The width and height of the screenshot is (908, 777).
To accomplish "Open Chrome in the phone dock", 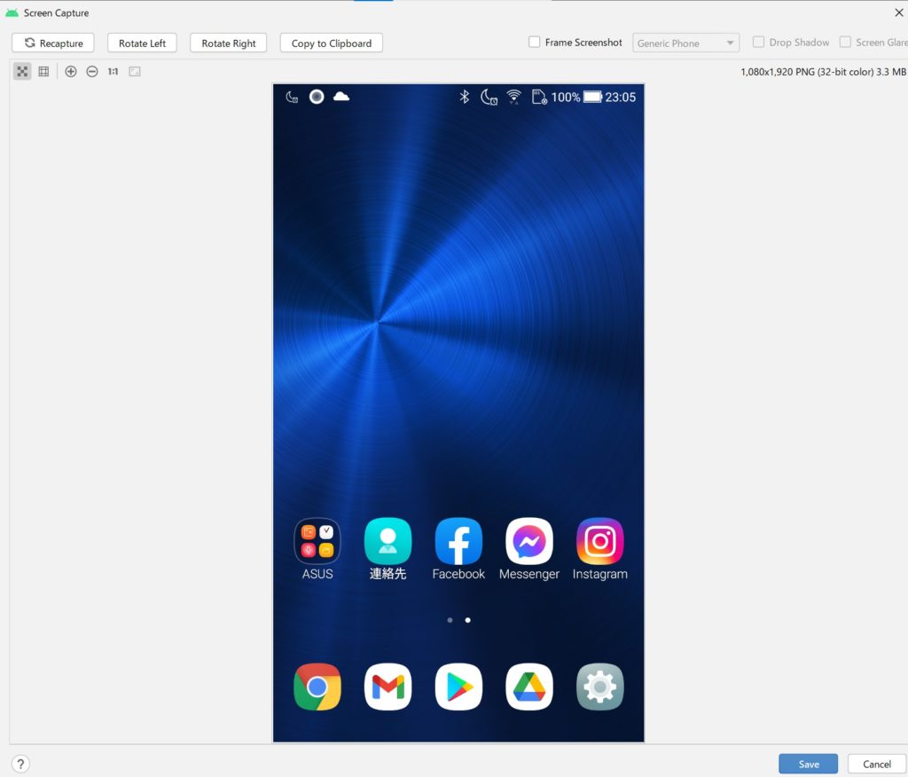I will coord(317,687).
